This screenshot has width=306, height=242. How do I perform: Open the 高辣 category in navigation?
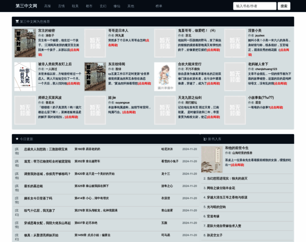coord(48,6)
